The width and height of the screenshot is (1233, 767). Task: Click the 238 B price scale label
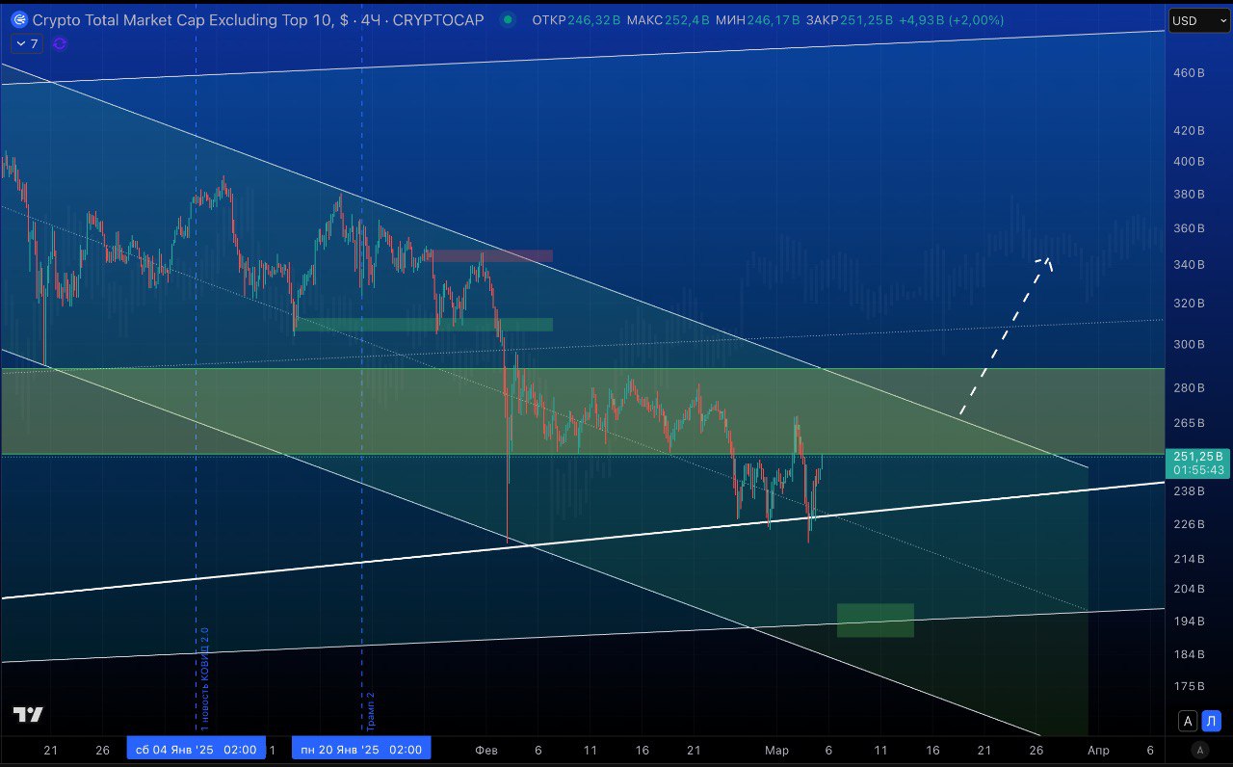click(1188, 490)
